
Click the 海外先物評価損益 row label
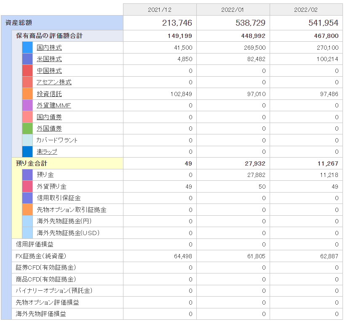41,314
